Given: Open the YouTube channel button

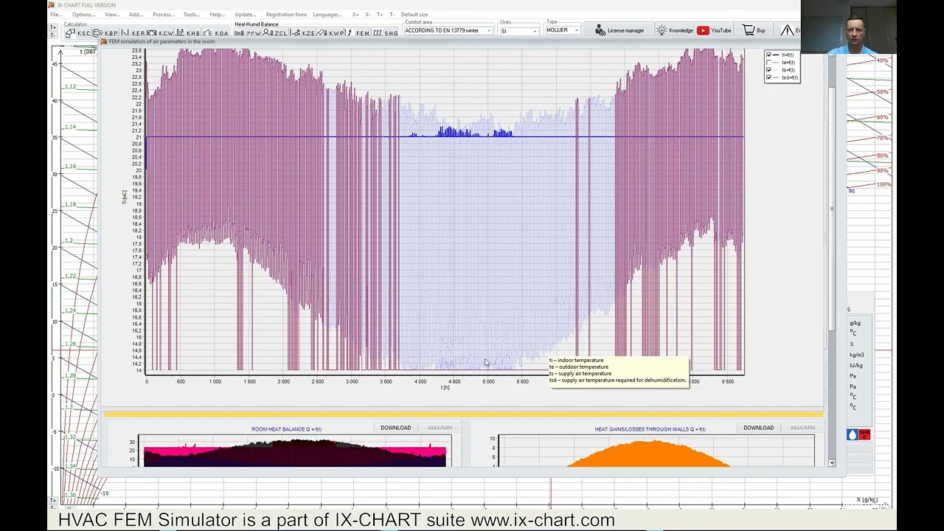Looking at the screenshot, I should (714, 30).
